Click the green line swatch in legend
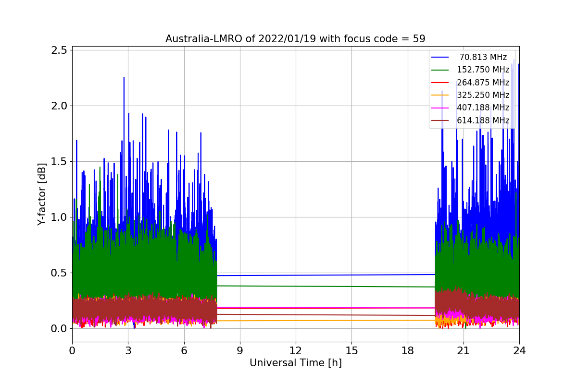Image resolution: width=577 pixels, height=384 pixels. [440, 70]
